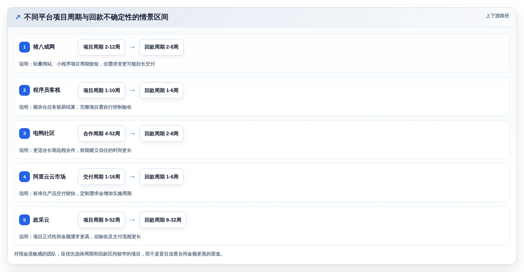The image size is (524, 272).
Task: Select number badge 3 for 电鸭社区
Action: (x=25, y=133)
